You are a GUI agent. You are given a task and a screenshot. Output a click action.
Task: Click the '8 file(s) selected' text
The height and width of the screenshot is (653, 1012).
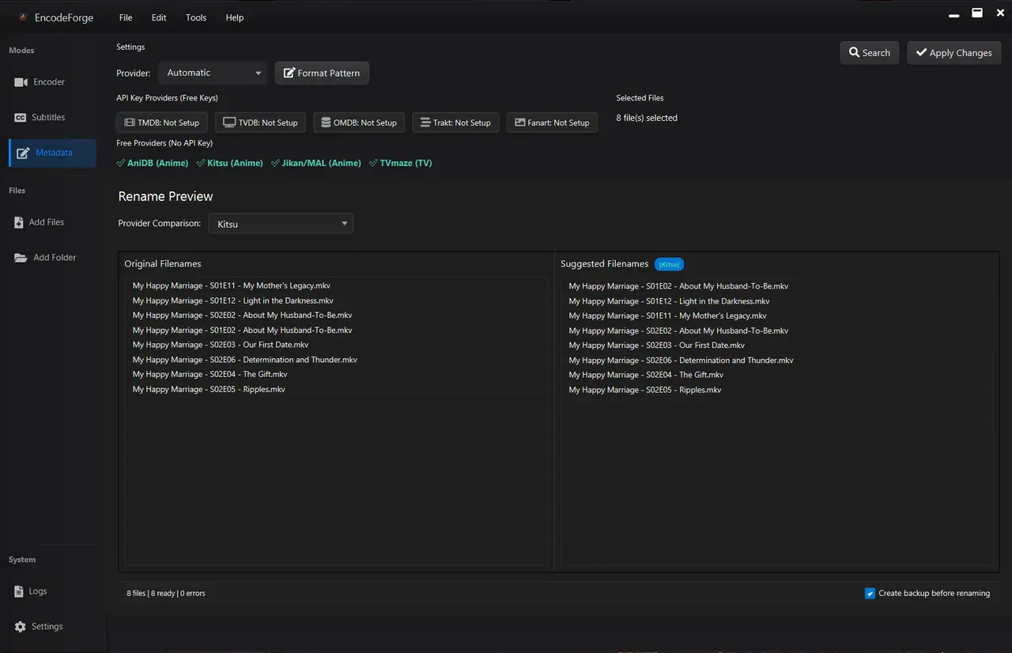tap(647, 118)
